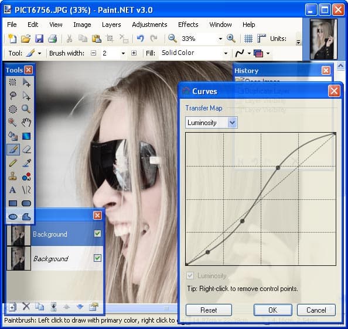Screen dimensions: 348x329
Task: Select the Pan hand tool
Action: 26,123
